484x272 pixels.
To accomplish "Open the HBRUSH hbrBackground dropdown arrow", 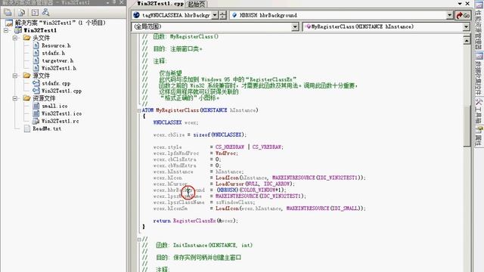I will pos(449,15).
